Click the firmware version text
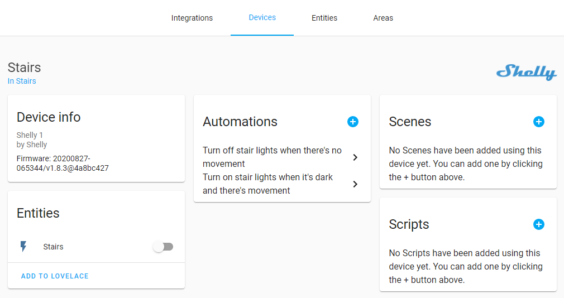This screenshot has height=298, width=564. tap(62, 163)
